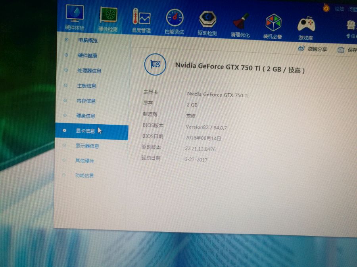
Task: Click the title text Nvidia GeForce GTX 750 Ti ( 2 GB
Action: coord(228,67)
